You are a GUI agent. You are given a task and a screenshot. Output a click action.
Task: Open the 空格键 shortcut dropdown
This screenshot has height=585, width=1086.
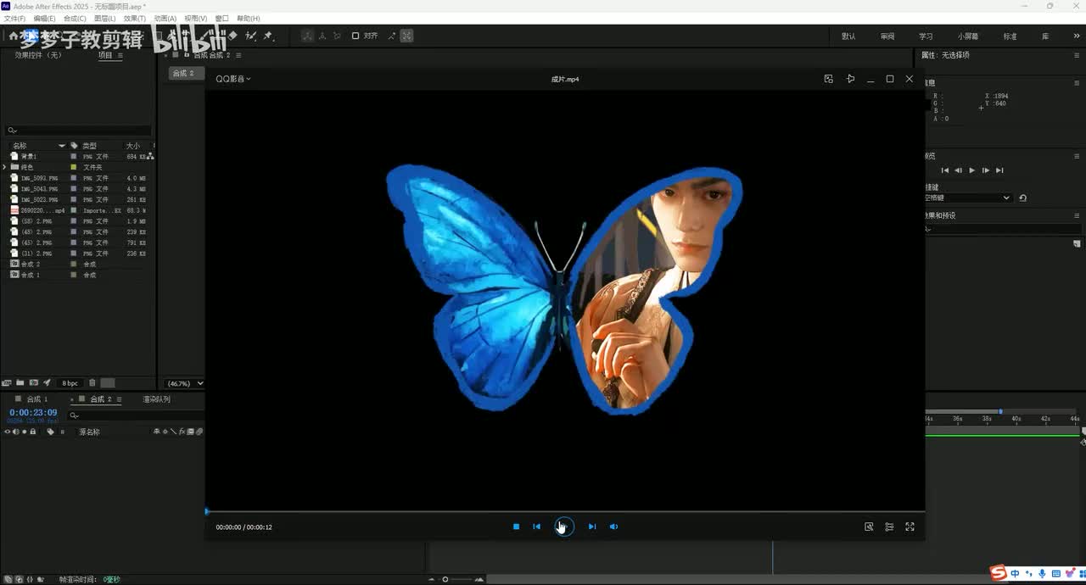(968, 198)
